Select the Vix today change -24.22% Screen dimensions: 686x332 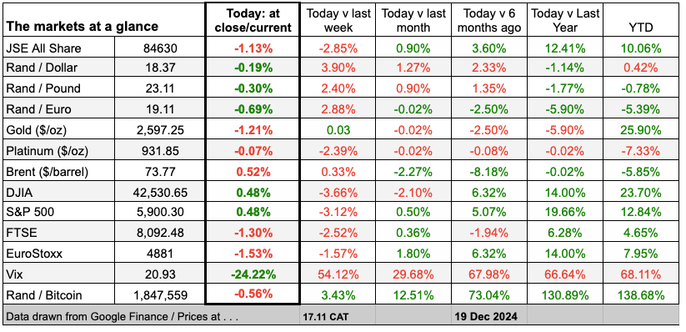253,274
